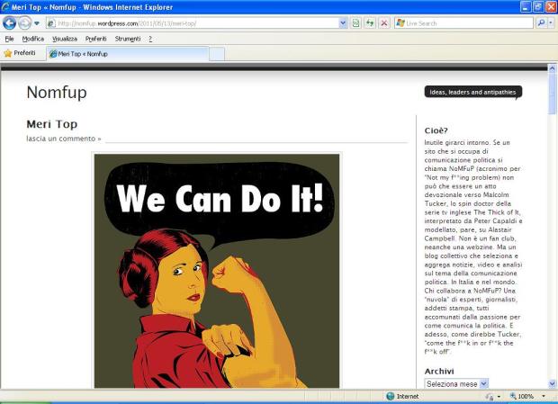Click the Compatibility View icon
The height and width of the screenshot is (404, 558).
[355, 23]
